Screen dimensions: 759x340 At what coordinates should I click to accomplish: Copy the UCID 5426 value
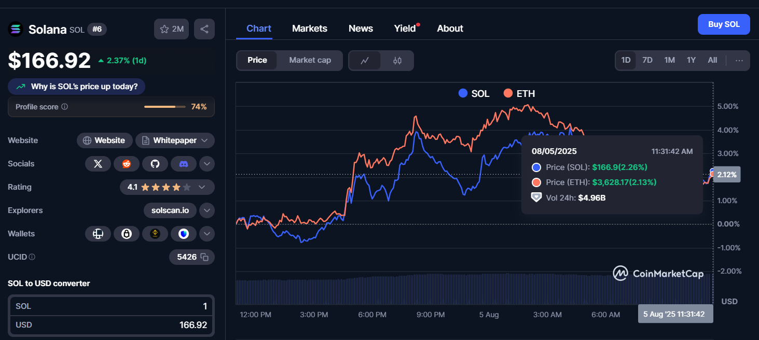(x=204, y=257)
